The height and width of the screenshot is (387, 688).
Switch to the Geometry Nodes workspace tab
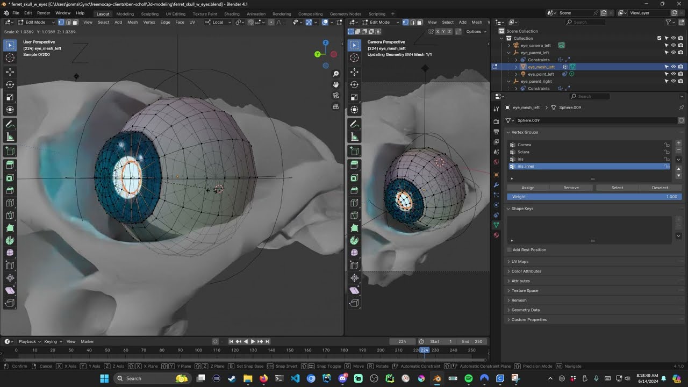(345, 14)
